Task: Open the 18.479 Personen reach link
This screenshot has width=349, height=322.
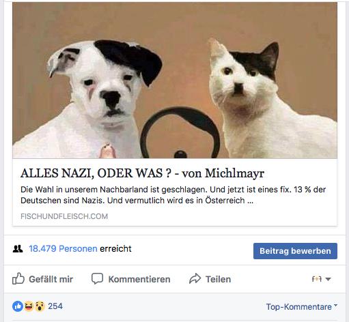Action: click(x=63, y=249)
